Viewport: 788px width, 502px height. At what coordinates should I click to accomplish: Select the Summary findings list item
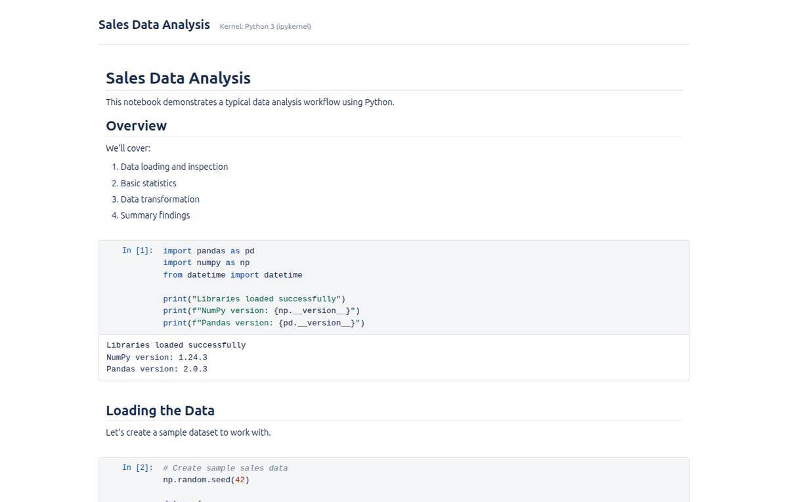tap(155, 215)
